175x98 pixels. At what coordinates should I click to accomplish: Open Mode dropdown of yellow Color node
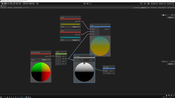(76, 27)
